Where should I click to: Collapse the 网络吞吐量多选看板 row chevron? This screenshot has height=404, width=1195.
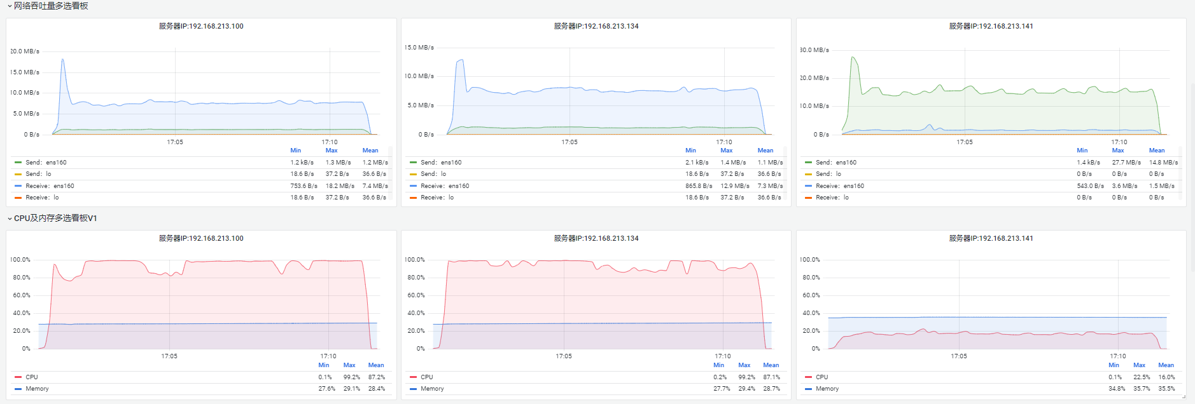(x=10, y=6)
